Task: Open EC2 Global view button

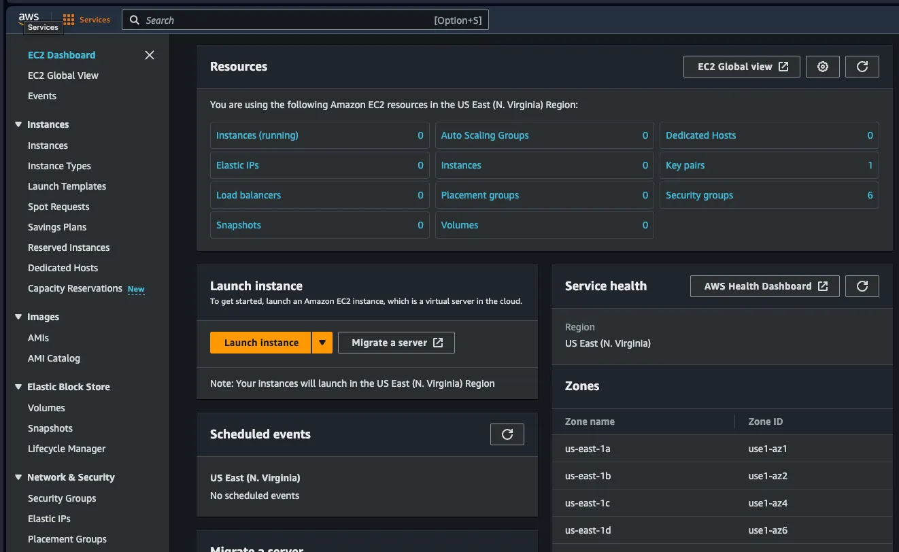Action: click(x=742, y=67)
